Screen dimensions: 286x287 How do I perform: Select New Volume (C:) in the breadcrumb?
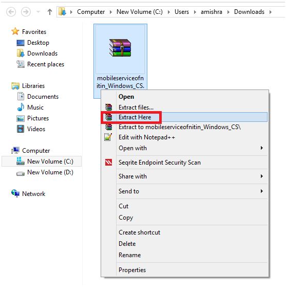[x=140, y=12]
